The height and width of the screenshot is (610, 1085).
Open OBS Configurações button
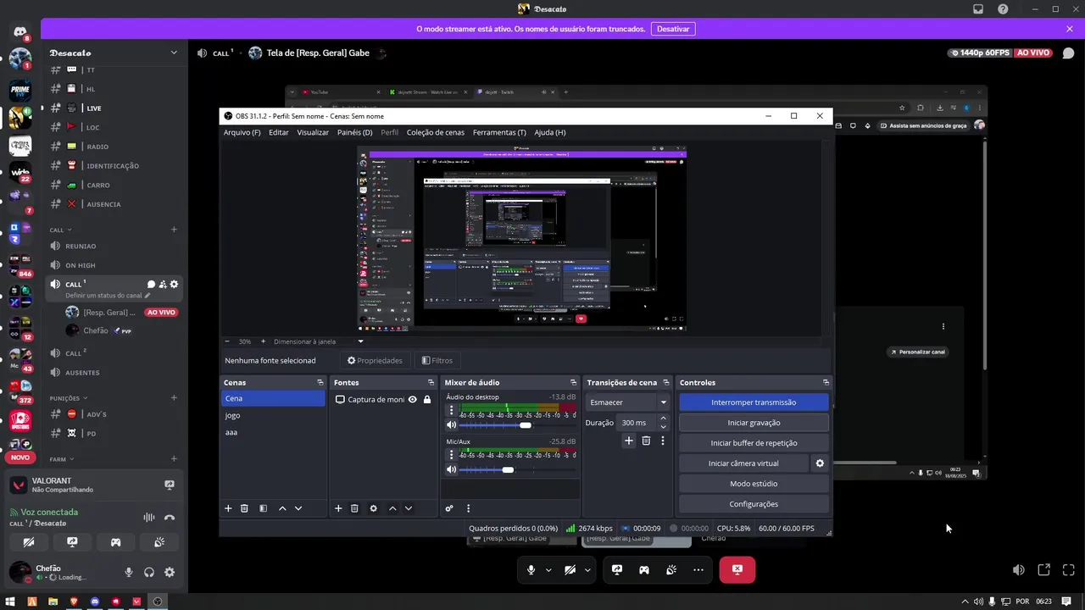point(754,504)
